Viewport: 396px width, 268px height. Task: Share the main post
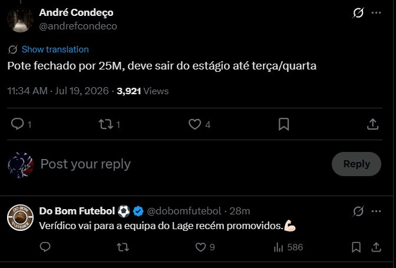(x=372, y=124)
